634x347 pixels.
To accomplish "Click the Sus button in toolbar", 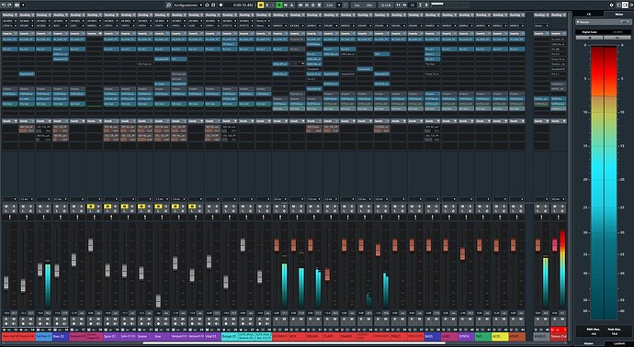I will 357,5.
